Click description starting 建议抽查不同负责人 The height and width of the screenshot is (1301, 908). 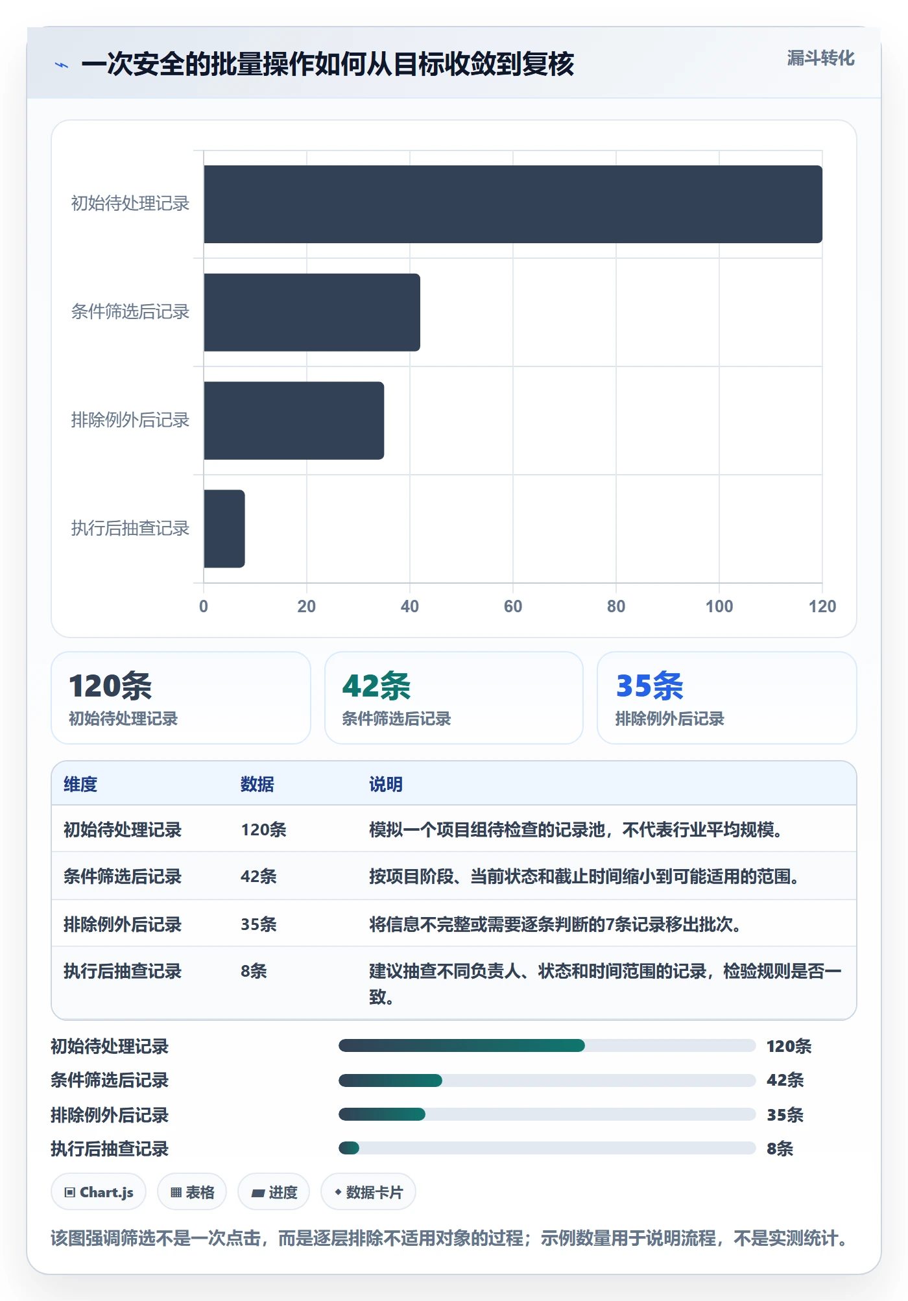605,983
